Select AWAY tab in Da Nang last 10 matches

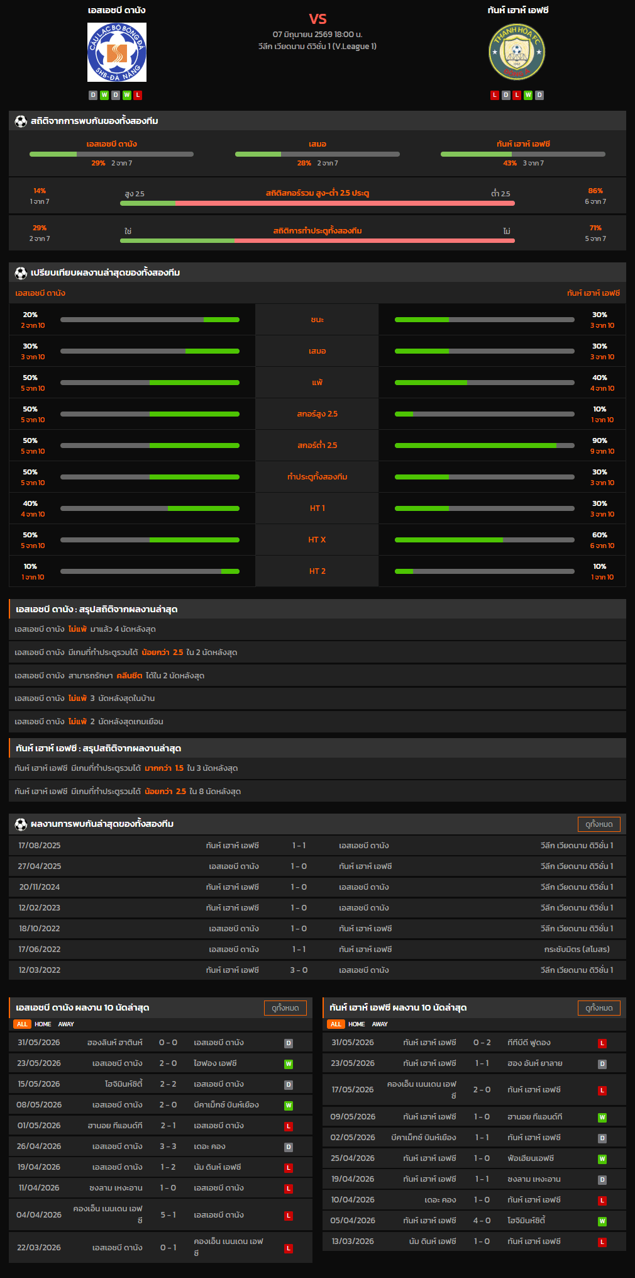point(66,1024)
